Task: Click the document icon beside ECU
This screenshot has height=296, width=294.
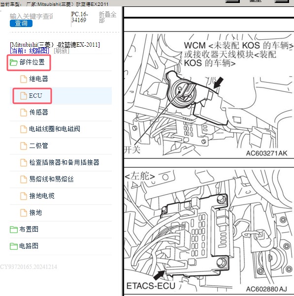Action: pyautogui.click(x=24, y=96)
